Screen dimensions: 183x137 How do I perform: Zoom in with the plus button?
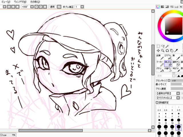click(x=13, y=7)
